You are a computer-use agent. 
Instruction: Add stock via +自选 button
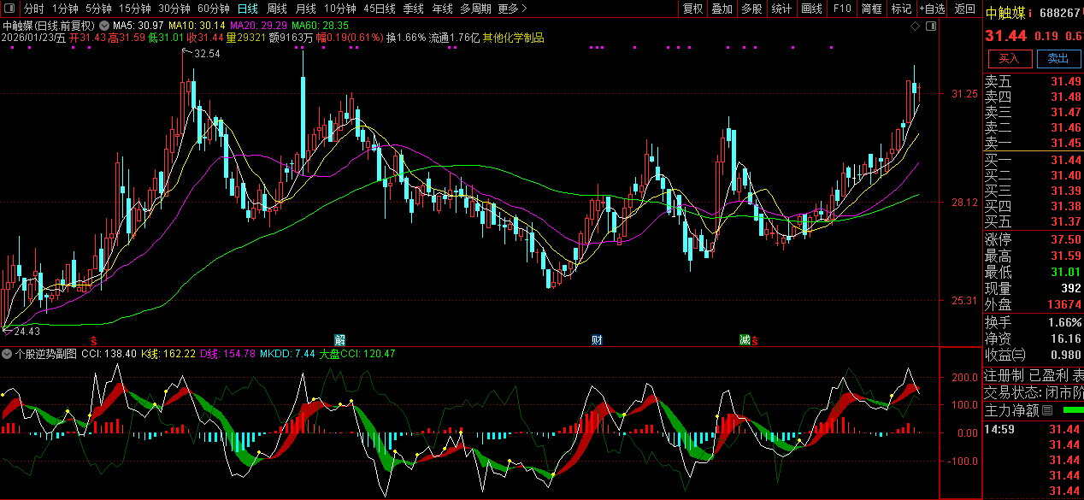932,9
